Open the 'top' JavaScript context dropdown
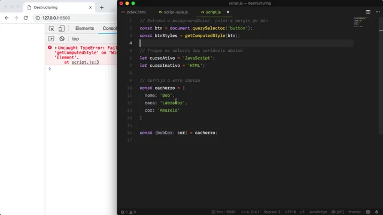The height and width of the screenshot is (215, 383). tap(75, 39)
